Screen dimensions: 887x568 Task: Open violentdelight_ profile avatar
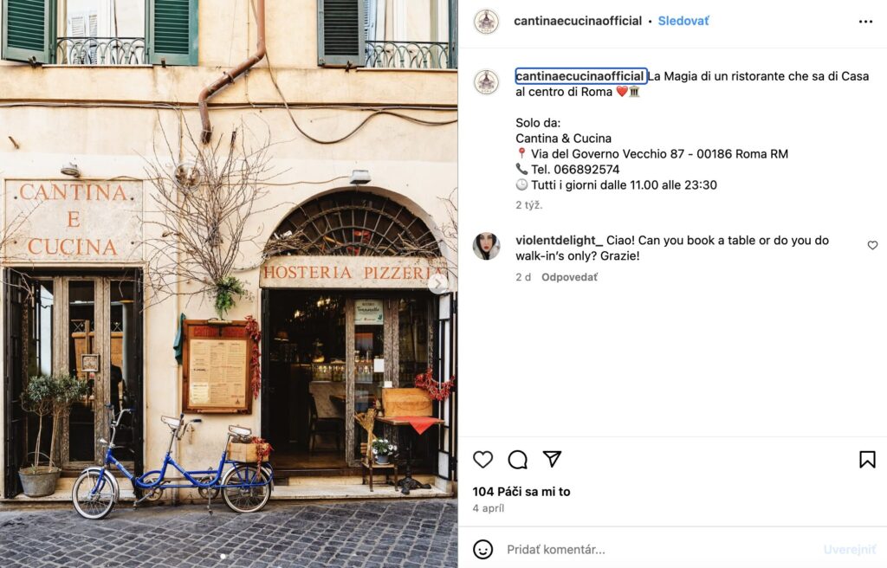487,246
